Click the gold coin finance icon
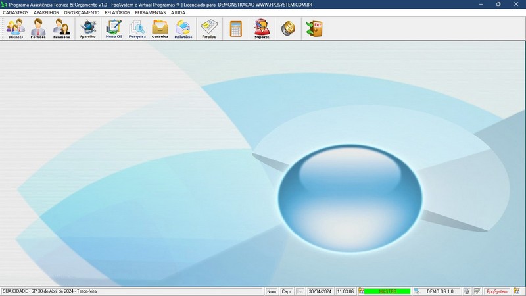The image size is (526, 296). 288,29
